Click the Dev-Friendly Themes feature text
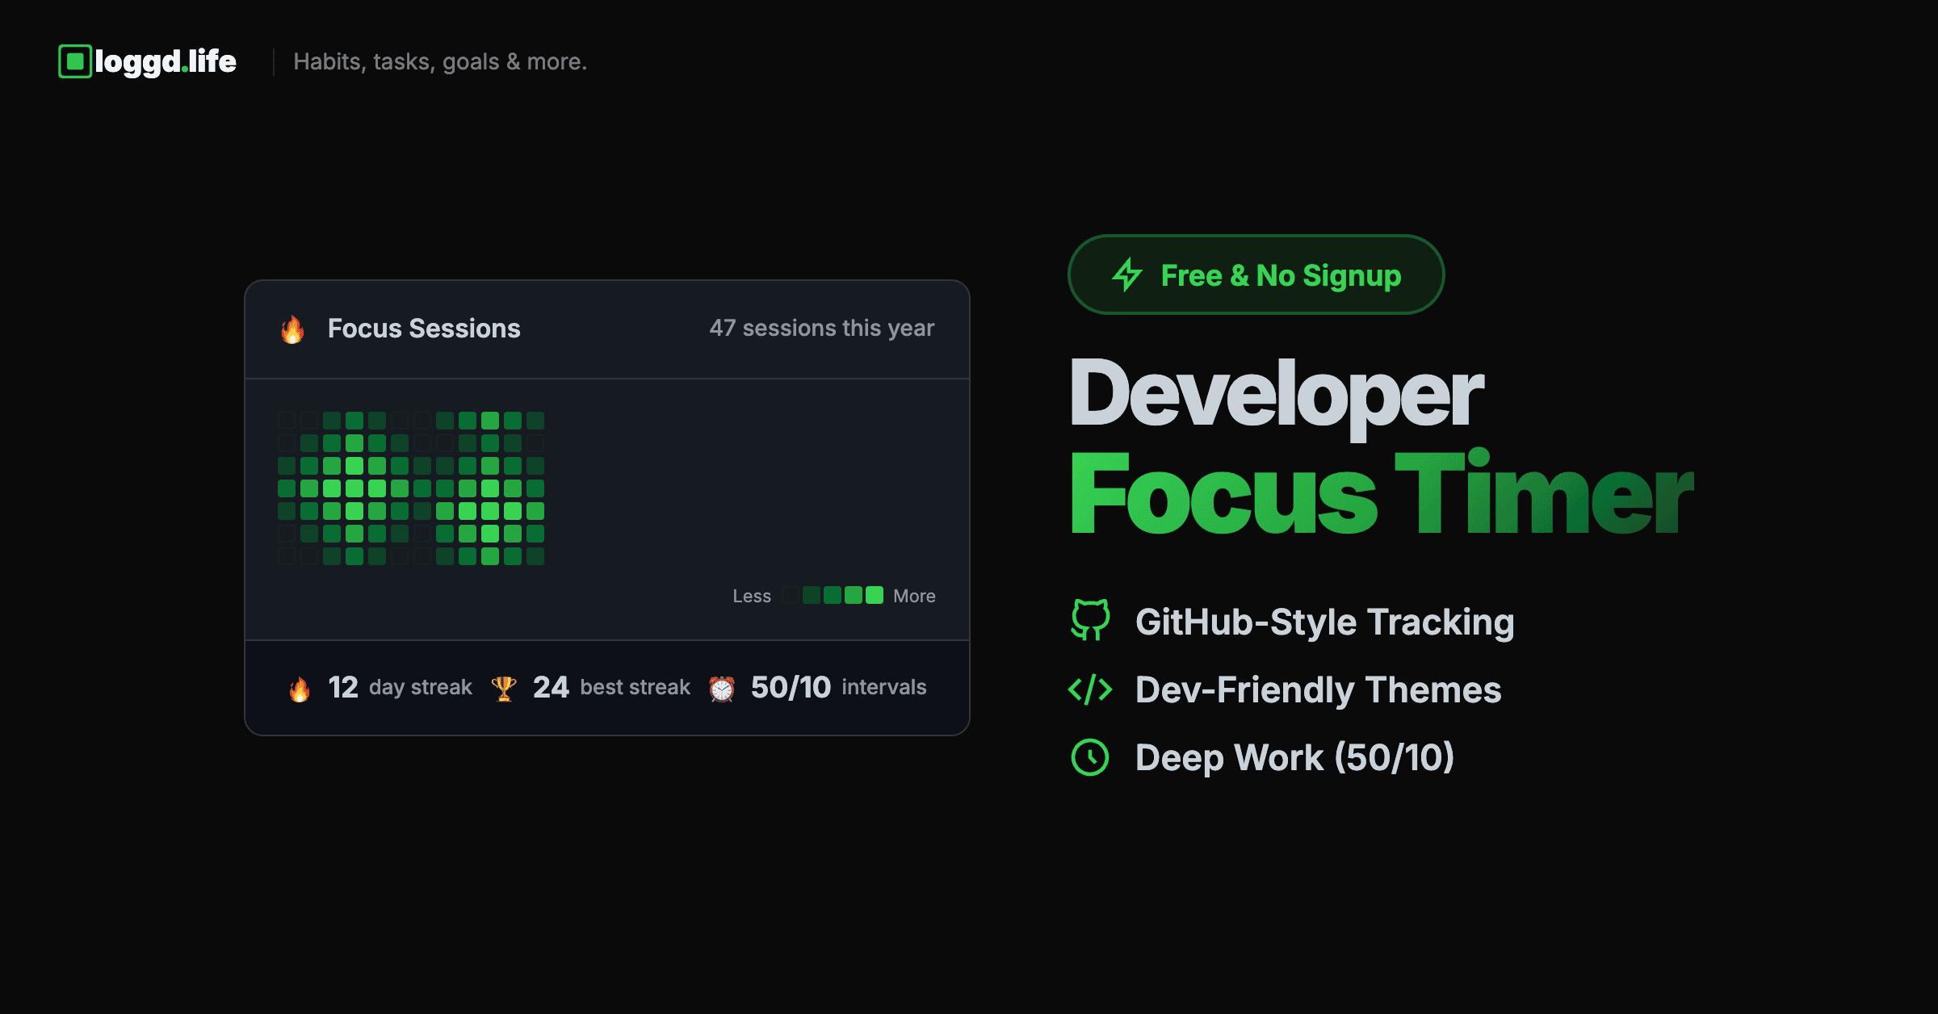Viewport: 1938px width, 1014px height. (x=1318, y=689)
